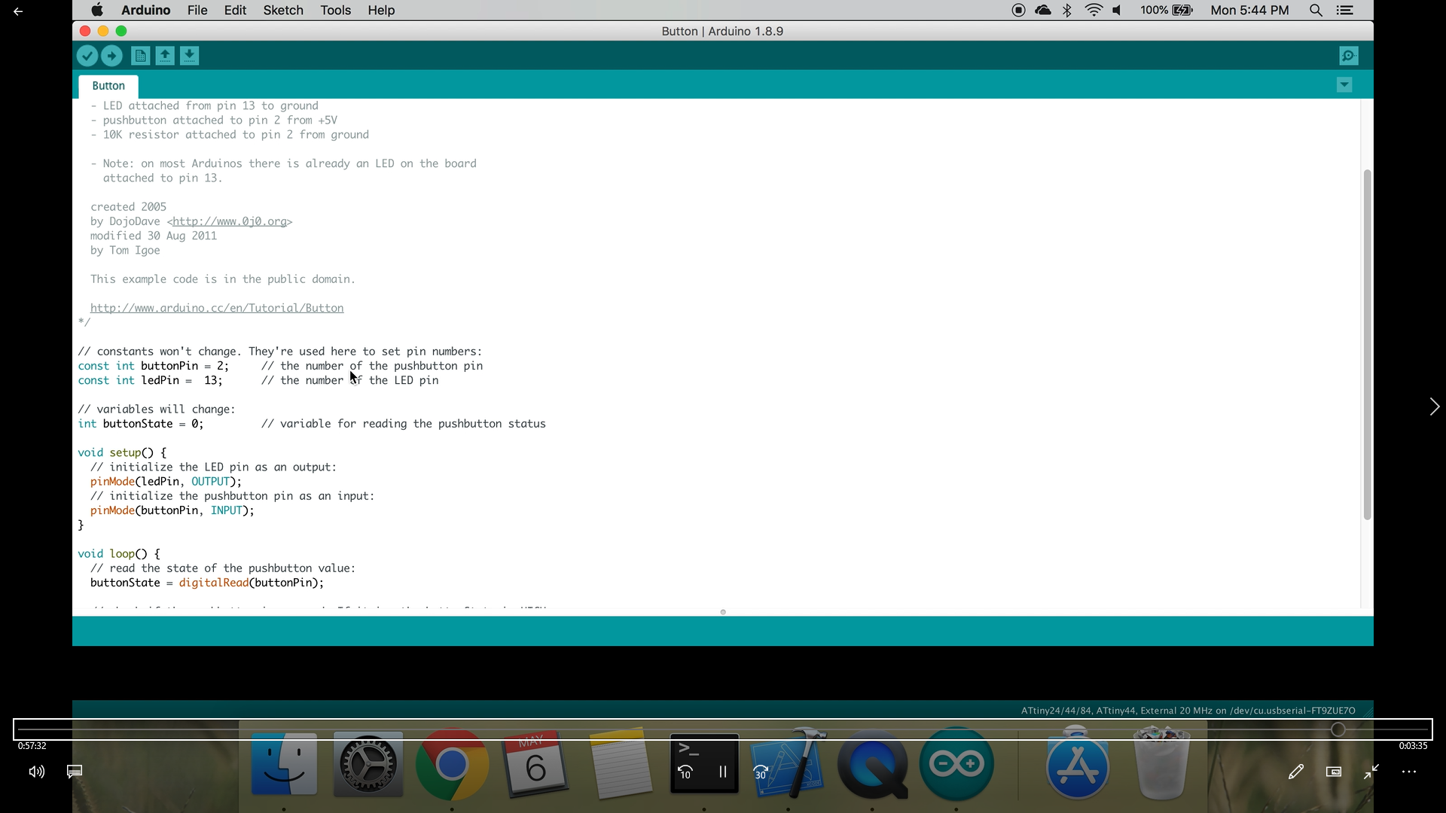Click the Save sketch down-arrow icon
This screenshot has width=1446, height=813.
point(190,56)
